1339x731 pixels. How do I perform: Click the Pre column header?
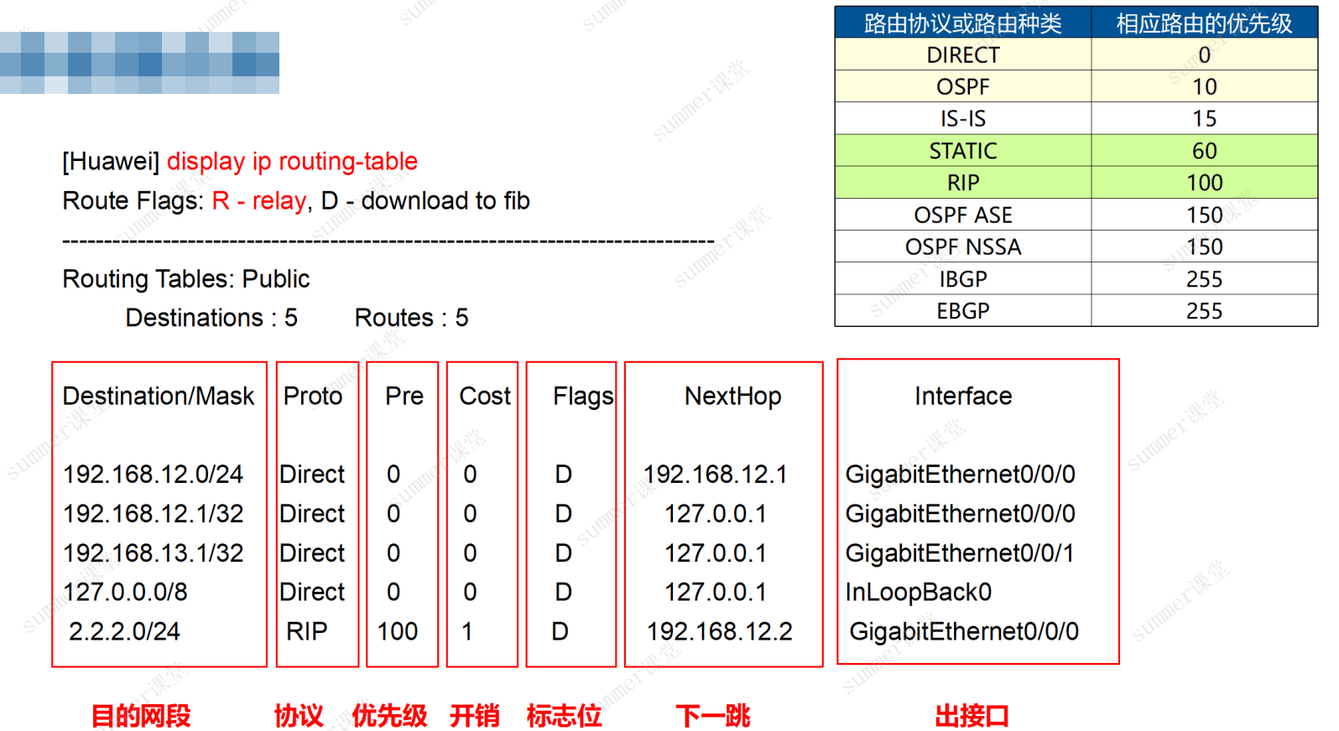tap(404, 396)
